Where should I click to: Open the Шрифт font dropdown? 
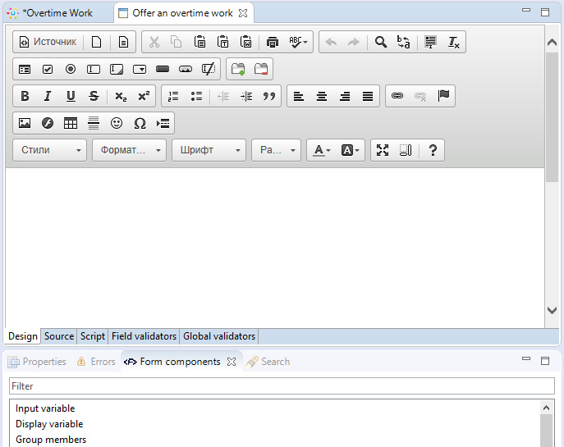coord(209,150)
